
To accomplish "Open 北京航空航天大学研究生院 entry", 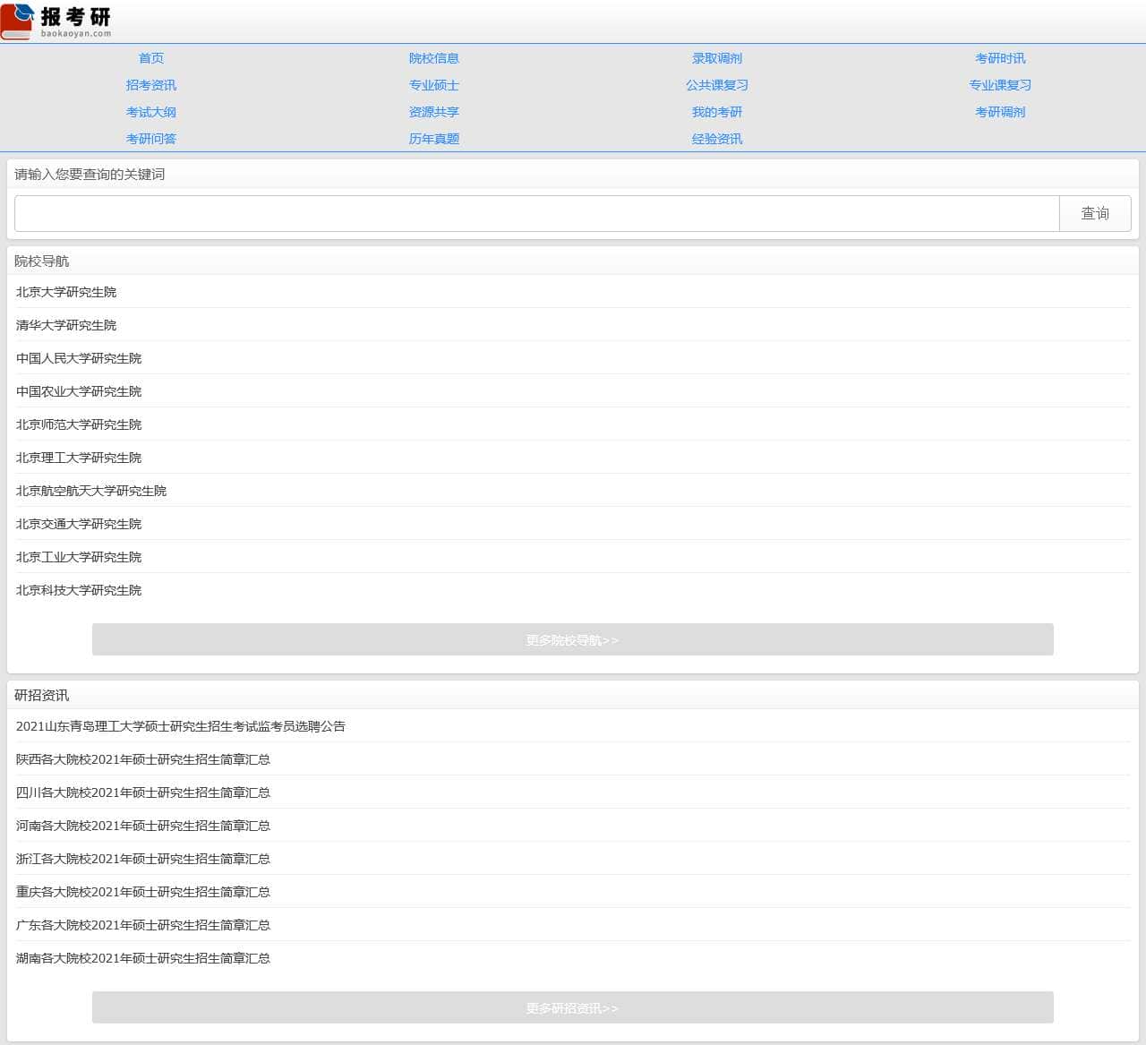I will point(91,491).
